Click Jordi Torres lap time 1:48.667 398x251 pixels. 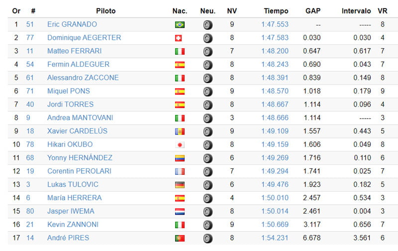click(x=275, y=105)
